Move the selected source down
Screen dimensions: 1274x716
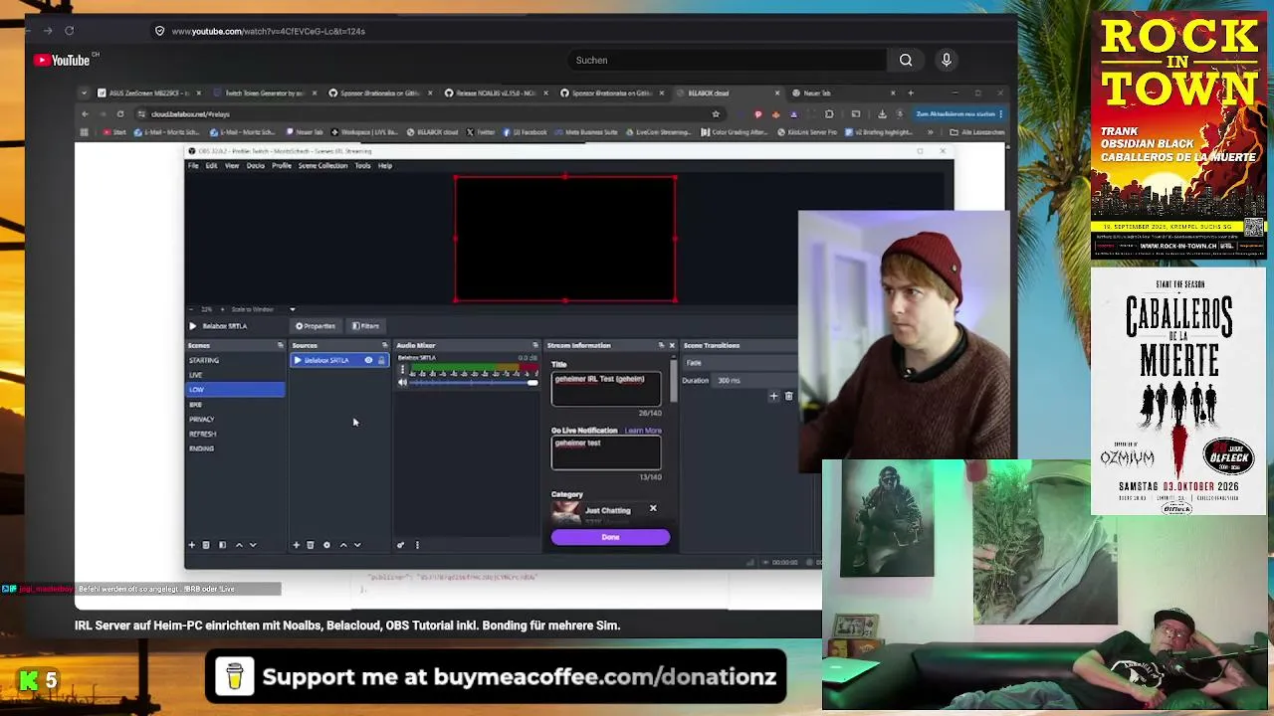(358, 545)
